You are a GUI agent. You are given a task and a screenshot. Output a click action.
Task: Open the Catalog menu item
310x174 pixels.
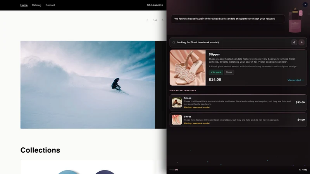click(36, 5)
